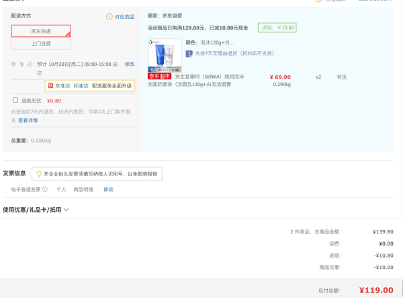Image resolution: width=403 pixels, height=298 pixels.
Task: Open 对应商品 link
Action: pyautogui.click(x=124, y=17)
